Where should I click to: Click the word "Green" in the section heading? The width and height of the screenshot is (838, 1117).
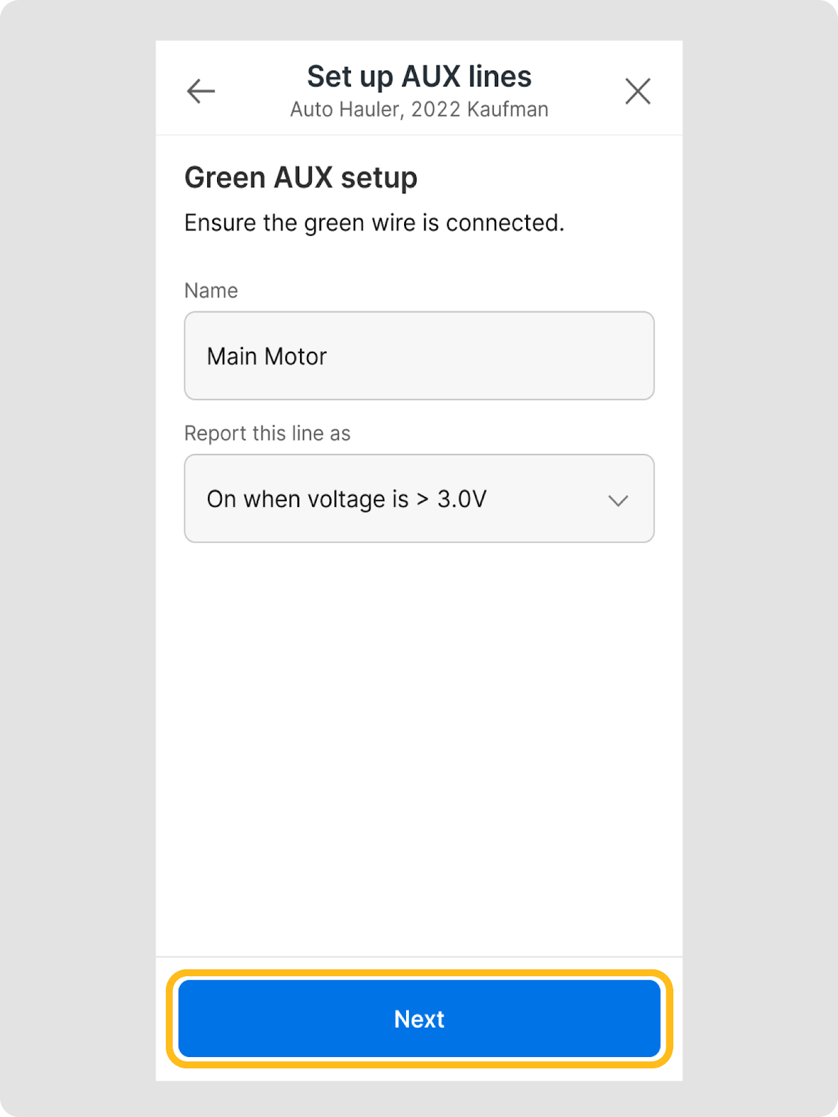(225, 178)
